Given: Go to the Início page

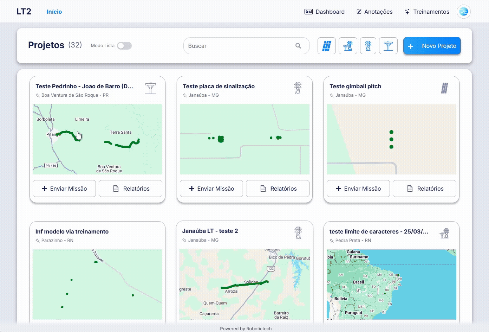Looking at the screenshot, I should [x=54, y=12].
